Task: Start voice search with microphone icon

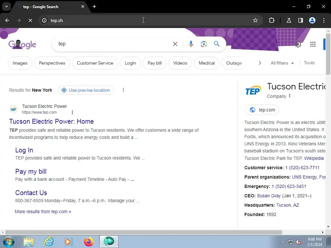Action: tap(191, 44)
